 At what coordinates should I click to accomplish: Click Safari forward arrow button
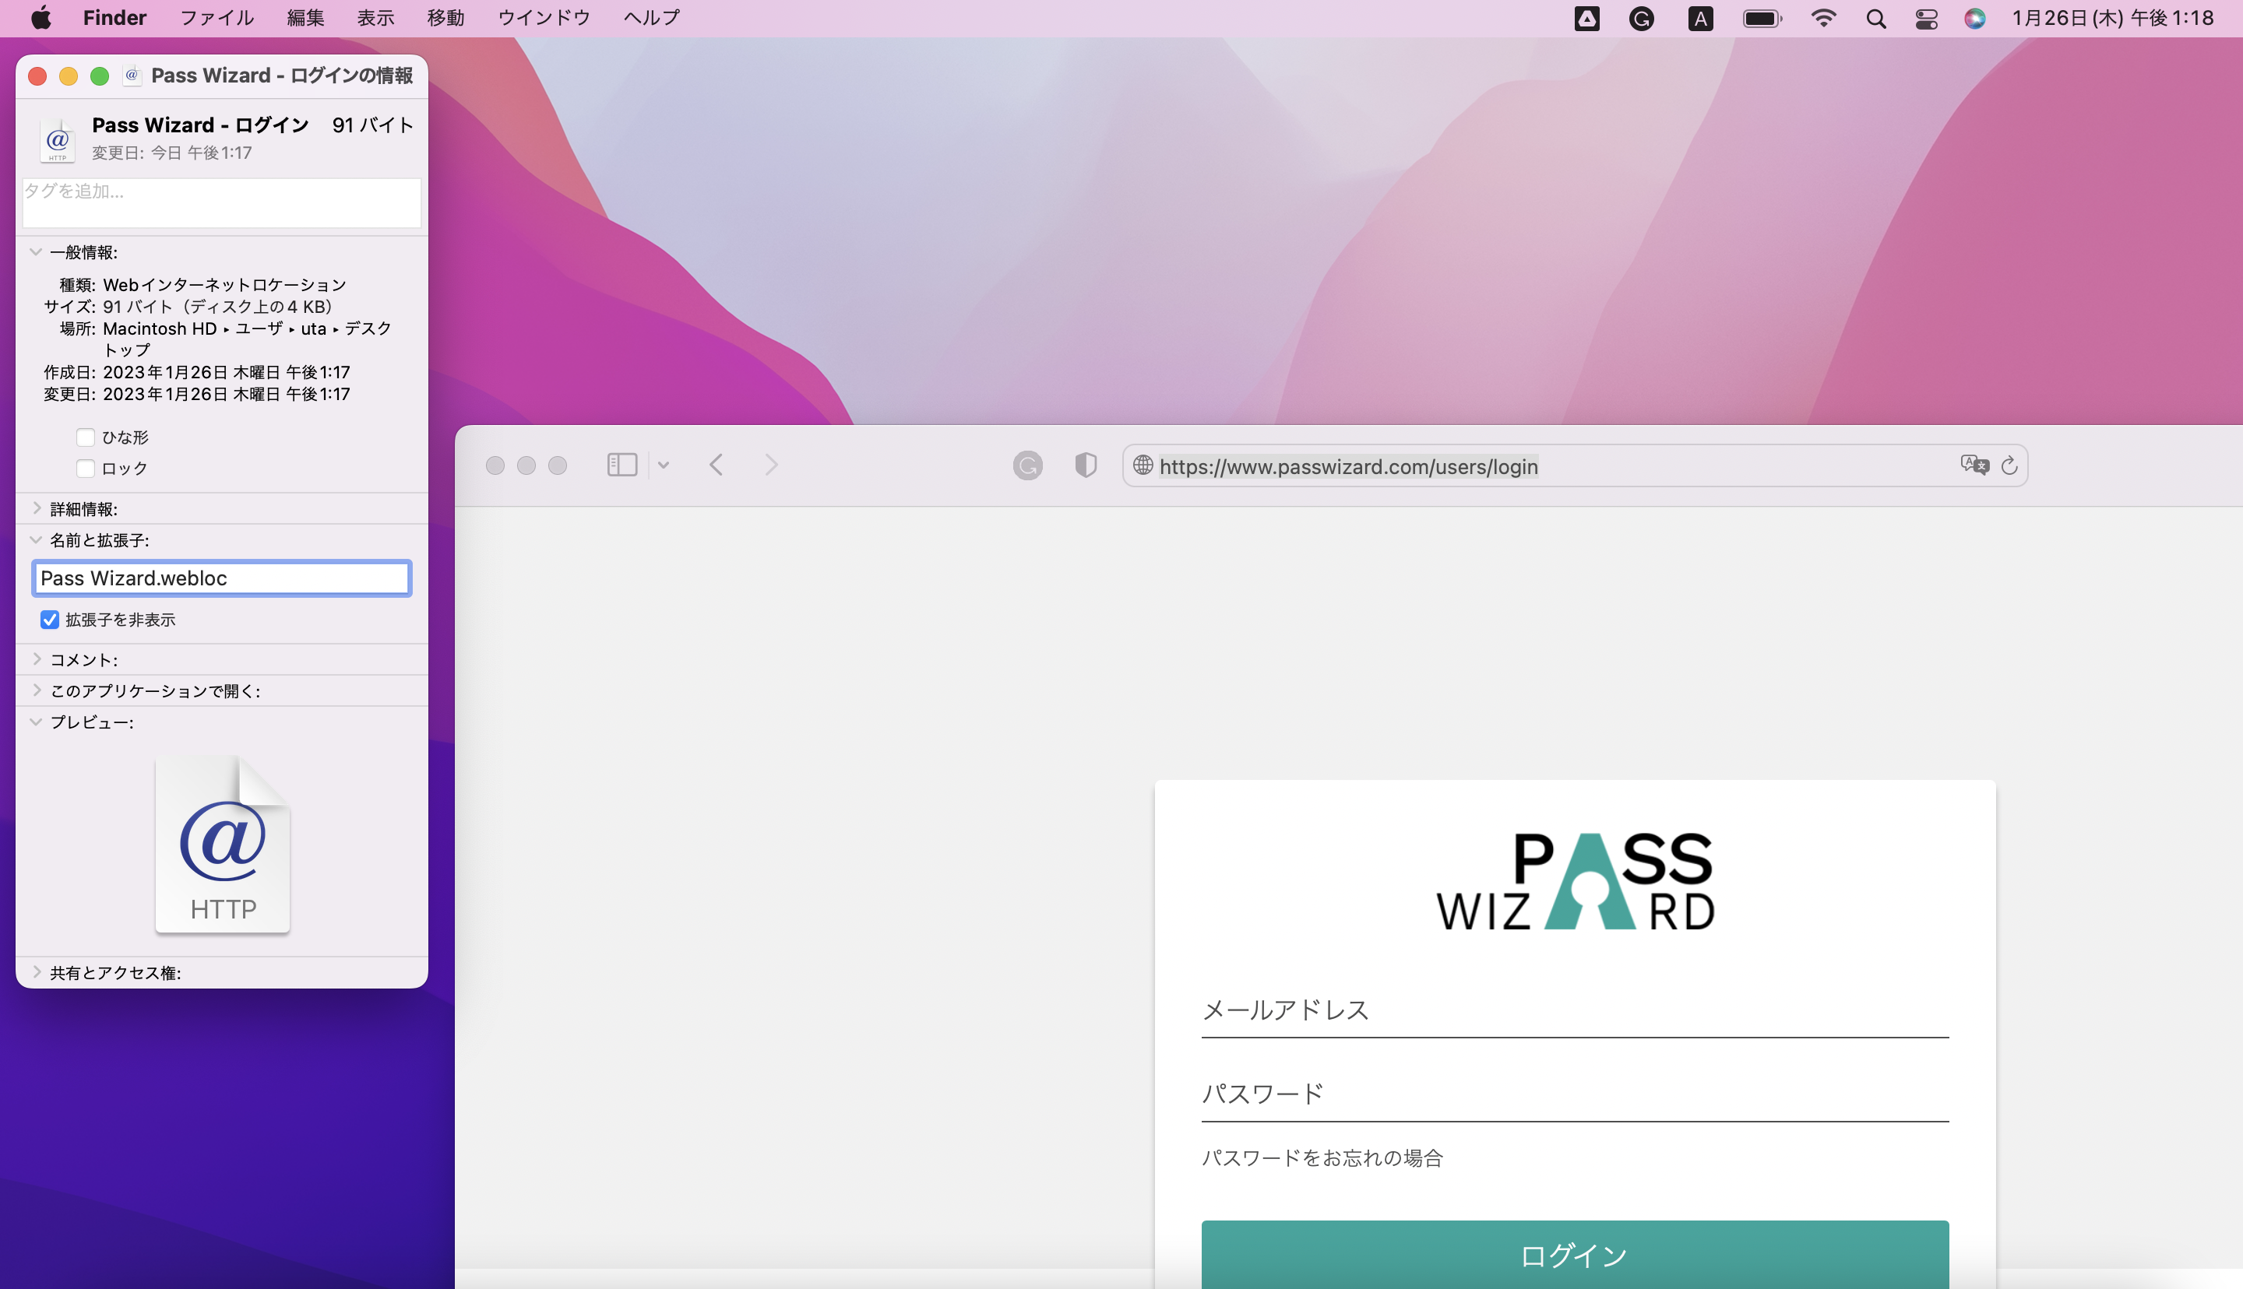tap(771, 465)
